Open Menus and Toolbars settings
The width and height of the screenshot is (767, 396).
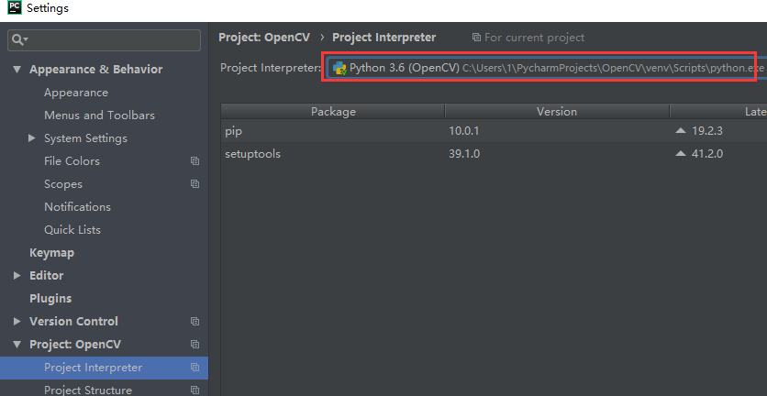(x=99, y=115)
